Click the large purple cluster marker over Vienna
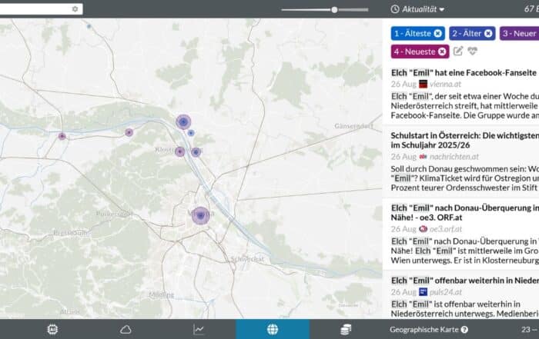The height and width of the screenshot is (339, 539). tap(201, 216)
